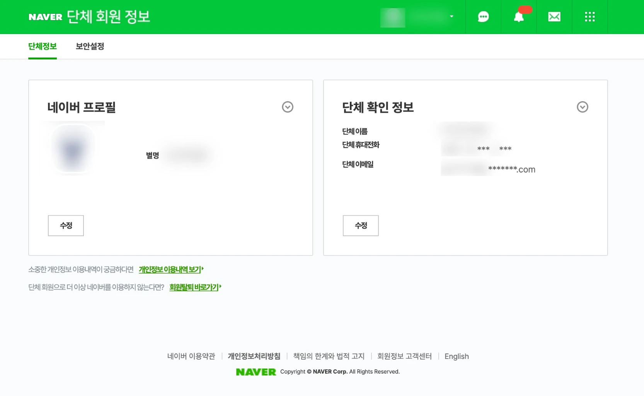Click the green NAVER footer logo
The width and height of the screenshot is (644, 396).
pos(256,372)
